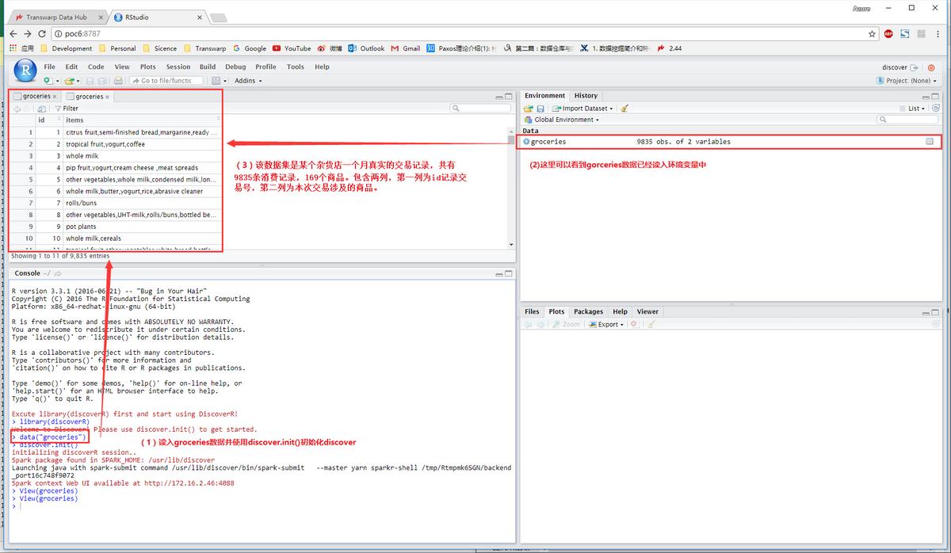Open the Session menu
This screenshot has width=951, height=553.
[178, 67]
